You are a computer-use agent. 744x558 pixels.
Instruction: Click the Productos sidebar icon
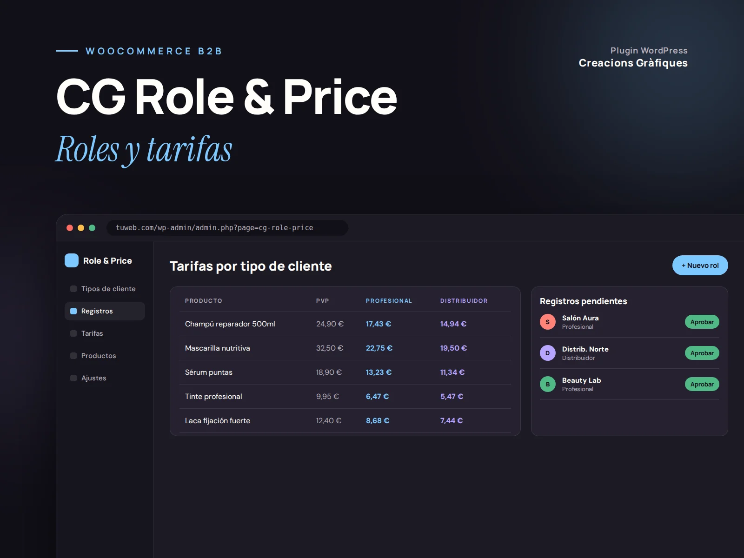pos(73,356)
